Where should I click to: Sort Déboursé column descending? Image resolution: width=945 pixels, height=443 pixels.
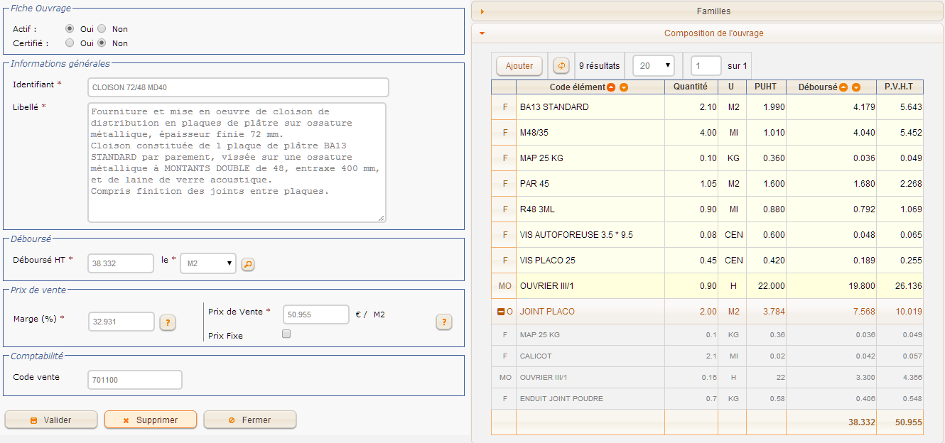click(856, 87)
